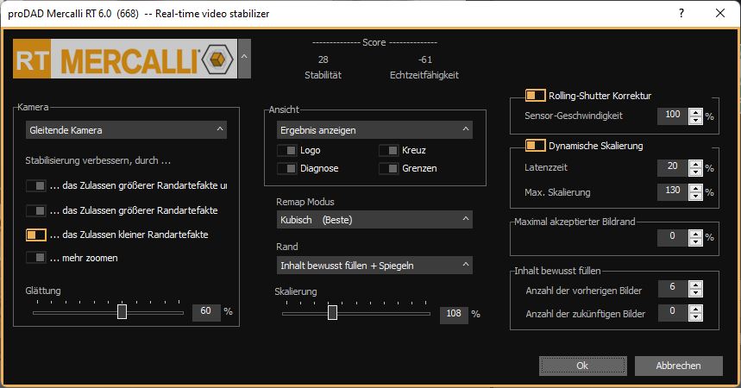Toggle the Kreuz view option
This screenshot has width=741, height=388.
[388, 150]
